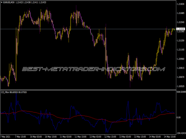Image resolution: width=186 pixels, height=139 pixels.
Task: Click the Best-MetaTrader-Indicators.com watermark
Action: (93, 69)
